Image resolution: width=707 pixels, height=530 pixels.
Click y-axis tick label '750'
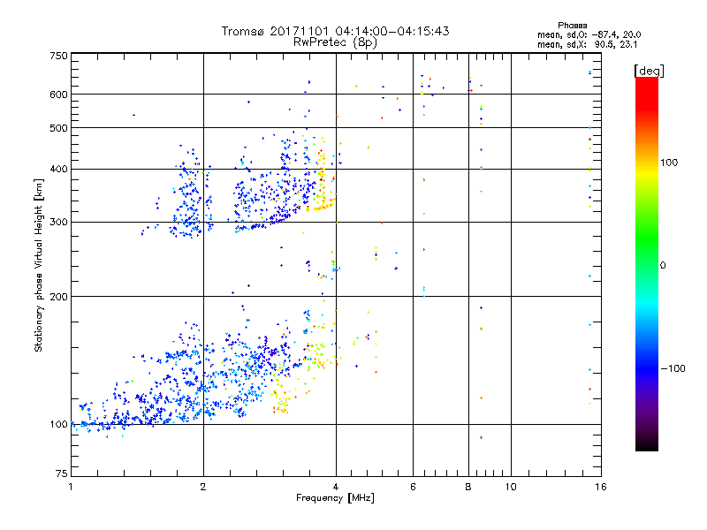[59, 56]
